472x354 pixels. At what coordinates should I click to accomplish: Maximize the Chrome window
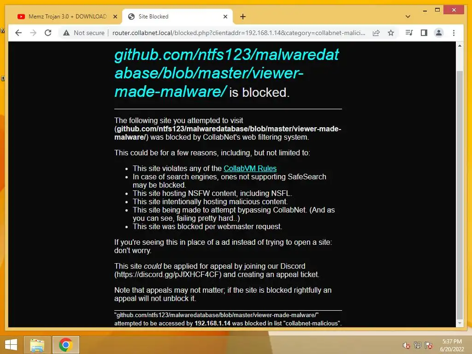coord(437,10)
